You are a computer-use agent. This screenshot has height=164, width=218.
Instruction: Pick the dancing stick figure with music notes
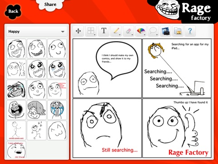pos(37,130)
